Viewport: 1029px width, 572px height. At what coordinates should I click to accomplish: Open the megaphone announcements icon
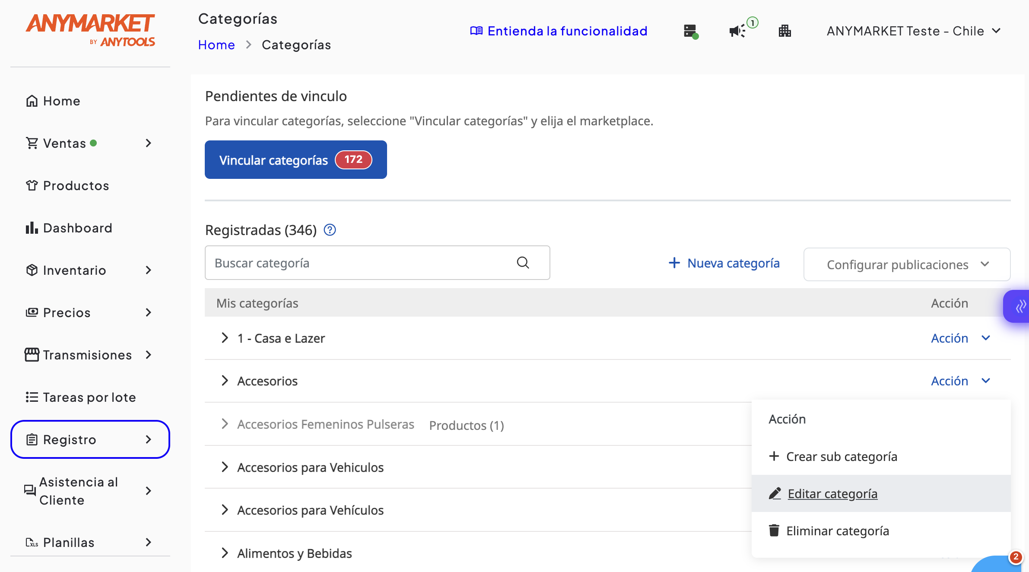(737, 31)
